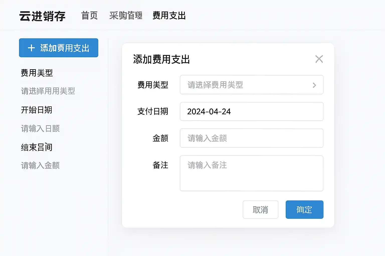The image size is (385, 256).
Task: Open the 采购管理 nav menu
Action: pos(126,16)
